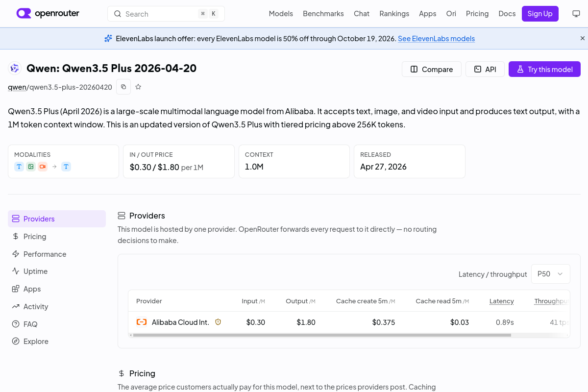Open Benchmarks in the top navigation
This screenshot has width=588, height=392.
[323, 14]
